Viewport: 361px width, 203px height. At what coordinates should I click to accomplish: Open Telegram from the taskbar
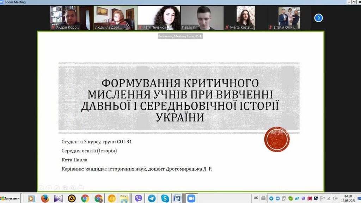[152, 198]
